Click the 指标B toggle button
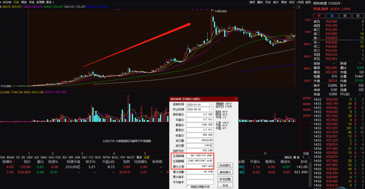 tap(288, 157)
